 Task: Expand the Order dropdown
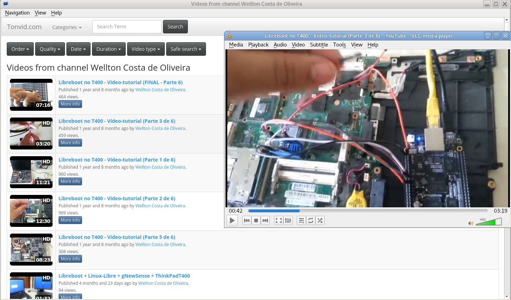tap(20, 49)
